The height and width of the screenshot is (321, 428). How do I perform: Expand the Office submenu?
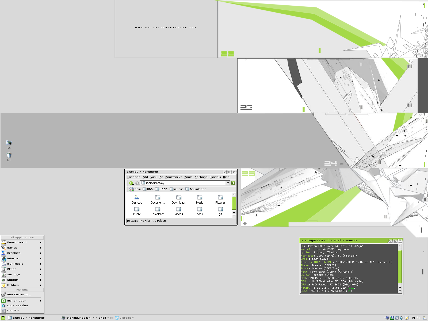click(x=22, y=269)
